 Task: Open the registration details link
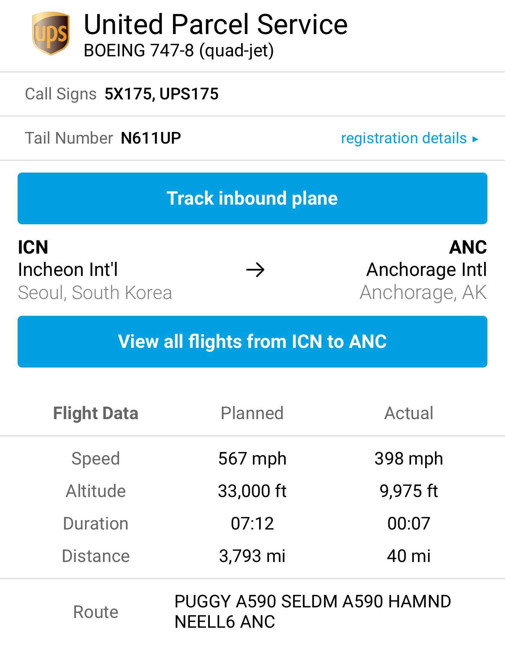pos(404,138)
